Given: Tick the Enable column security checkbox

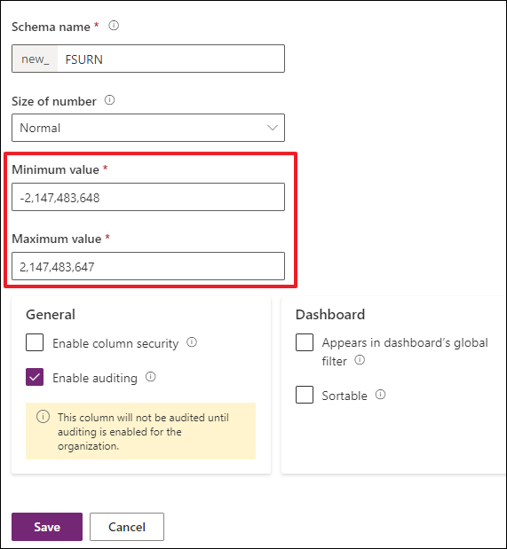Looking at the screenshot, I should [35, 342].
